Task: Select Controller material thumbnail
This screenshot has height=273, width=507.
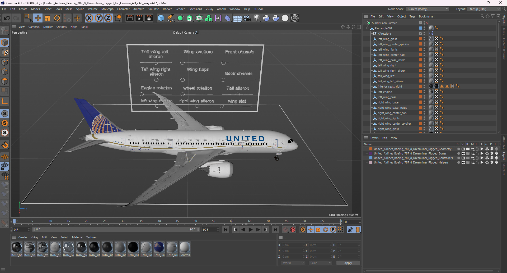Action: point(185,247)
